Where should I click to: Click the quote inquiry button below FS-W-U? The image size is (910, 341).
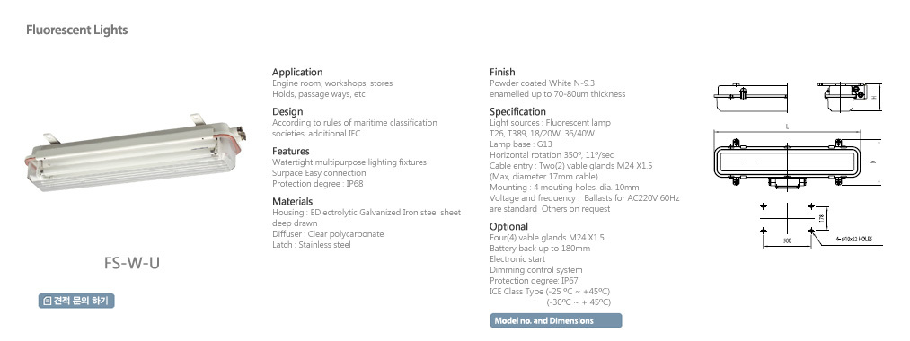pyautogui.click(x=76, y=301)
